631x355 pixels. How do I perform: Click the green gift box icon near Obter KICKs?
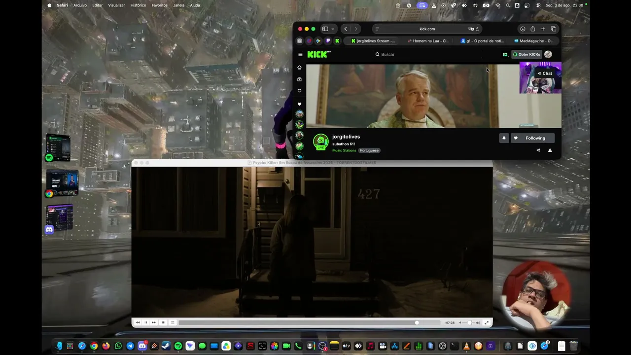click(505, 54)
